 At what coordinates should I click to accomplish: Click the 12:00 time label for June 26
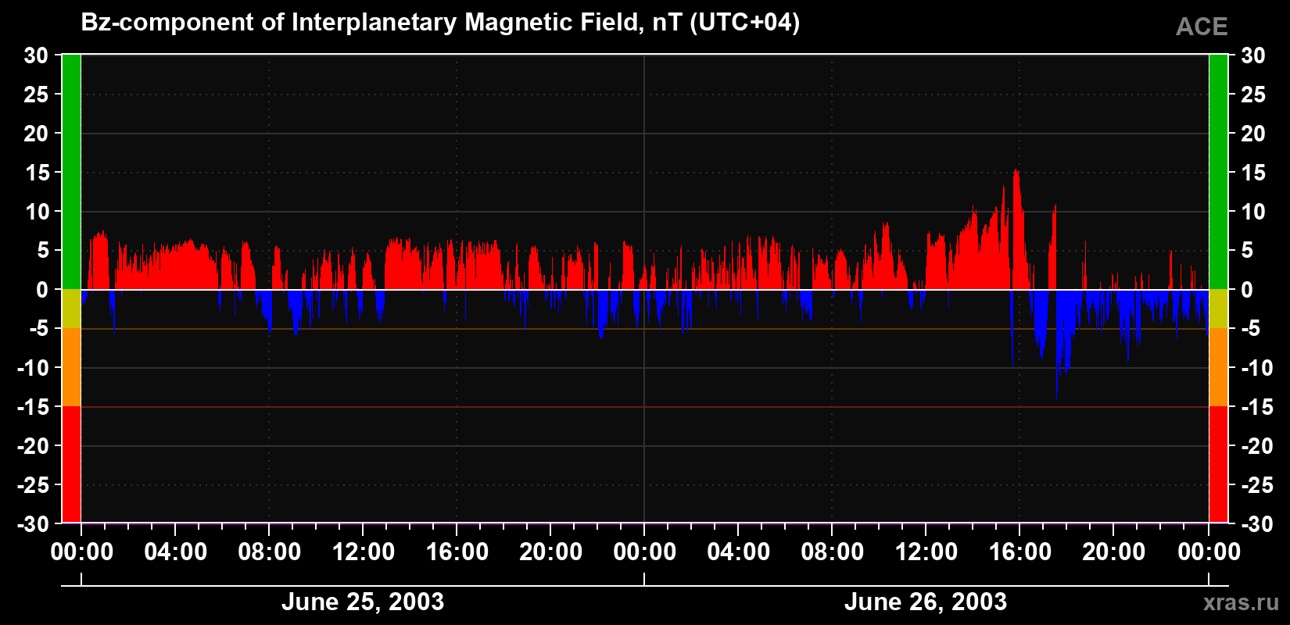[926, 552]
